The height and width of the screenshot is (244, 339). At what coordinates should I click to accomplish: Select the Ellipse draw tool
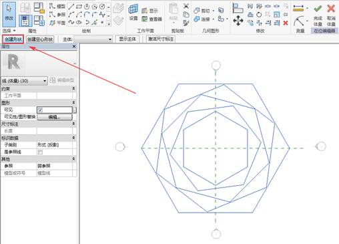tap(79, 22)
